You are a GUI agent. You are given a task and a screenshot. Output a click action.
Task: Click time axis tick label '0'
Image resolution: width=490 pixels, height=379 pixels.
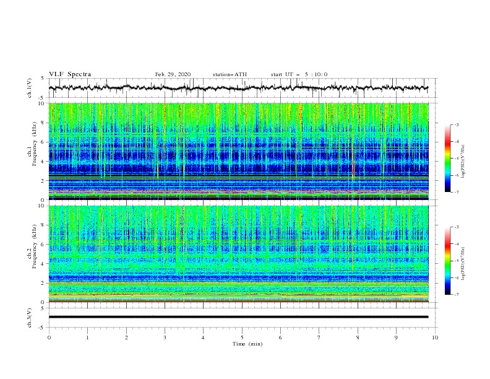(49, 338)
